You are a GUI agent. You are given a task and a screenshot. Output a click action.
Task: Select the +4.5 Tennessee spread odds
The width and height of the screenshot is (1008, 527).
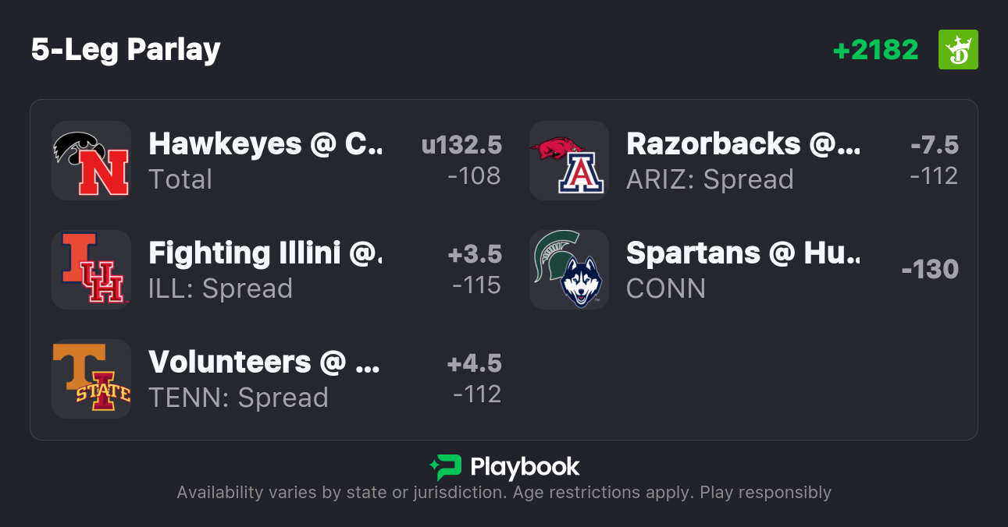474,363
